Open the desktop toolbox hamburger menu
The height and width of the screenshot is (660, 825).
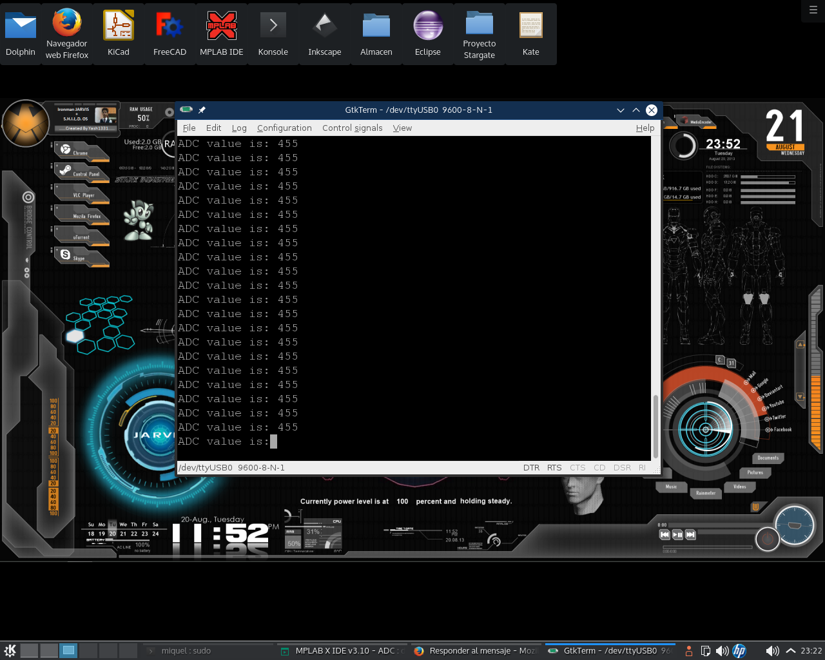point(813,10)
